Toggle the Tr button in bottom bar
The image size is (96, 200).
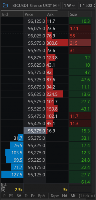pyautogui.click(x=26, y=196)
